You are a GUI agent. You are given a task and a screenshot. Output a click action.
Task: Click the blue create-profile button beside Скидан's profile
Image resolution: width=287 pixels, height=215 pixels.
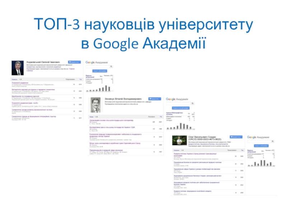click(x=261, y=146)
